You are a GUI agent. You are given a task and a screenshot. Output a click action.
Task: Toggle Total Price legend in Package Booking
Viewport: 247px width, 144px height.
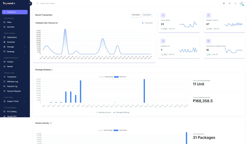click(120, 77)
